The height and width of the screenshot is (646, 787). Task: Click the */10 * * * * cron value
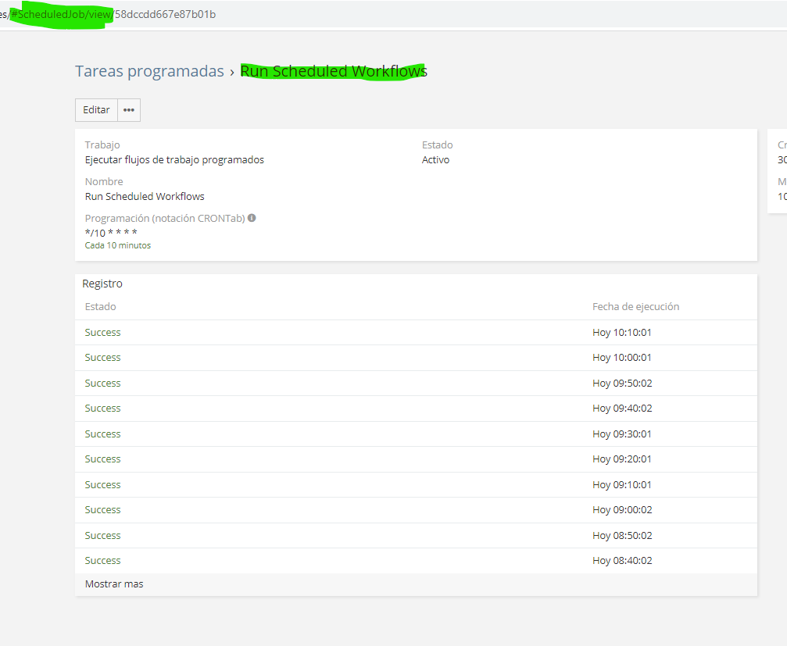click(x=111, y=233)
